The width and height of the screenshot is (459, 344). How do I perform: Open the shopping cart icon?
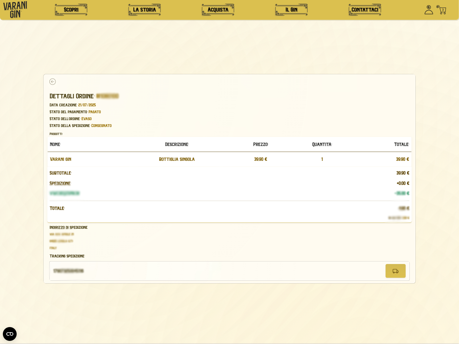441,10
